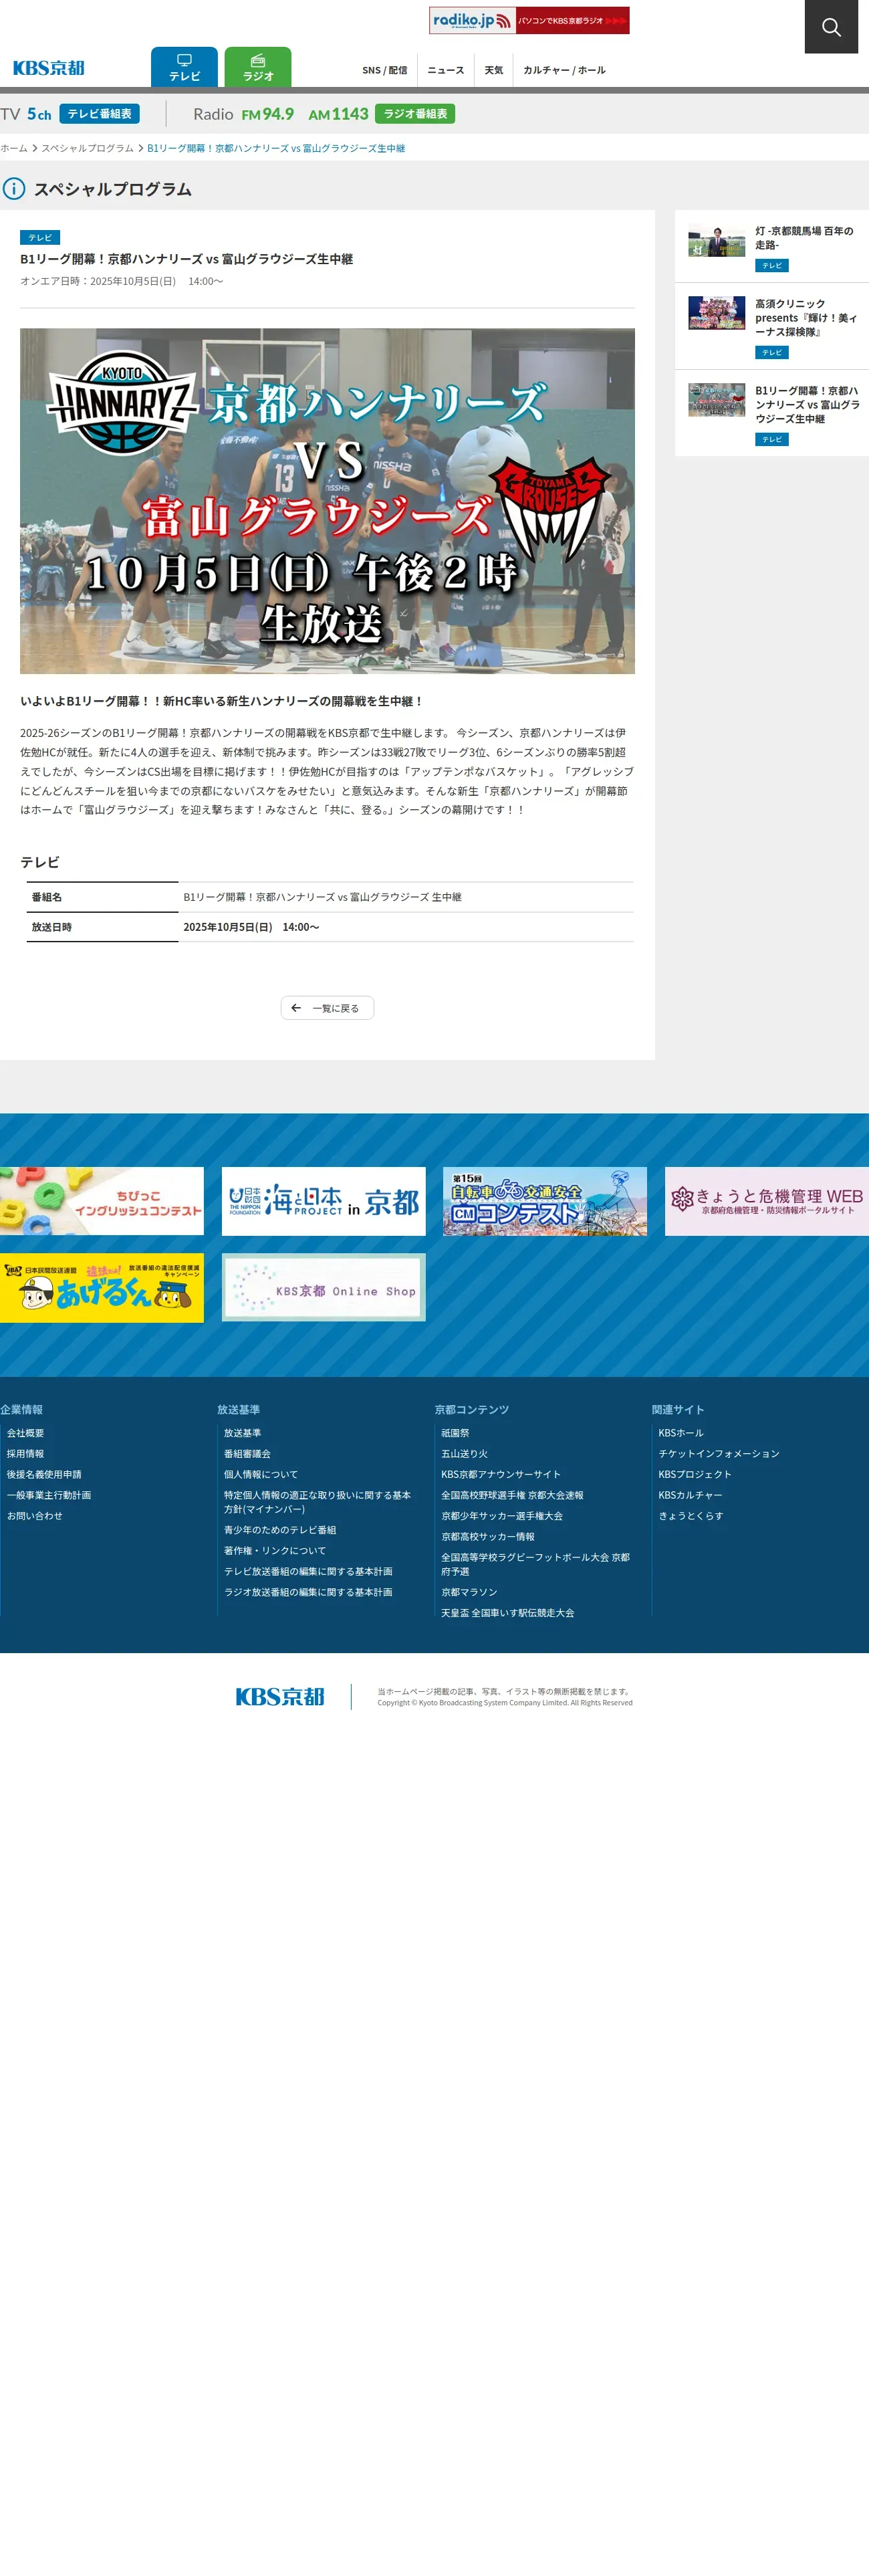
Task: Open the 天気 menu item
Action: (494, 70)
